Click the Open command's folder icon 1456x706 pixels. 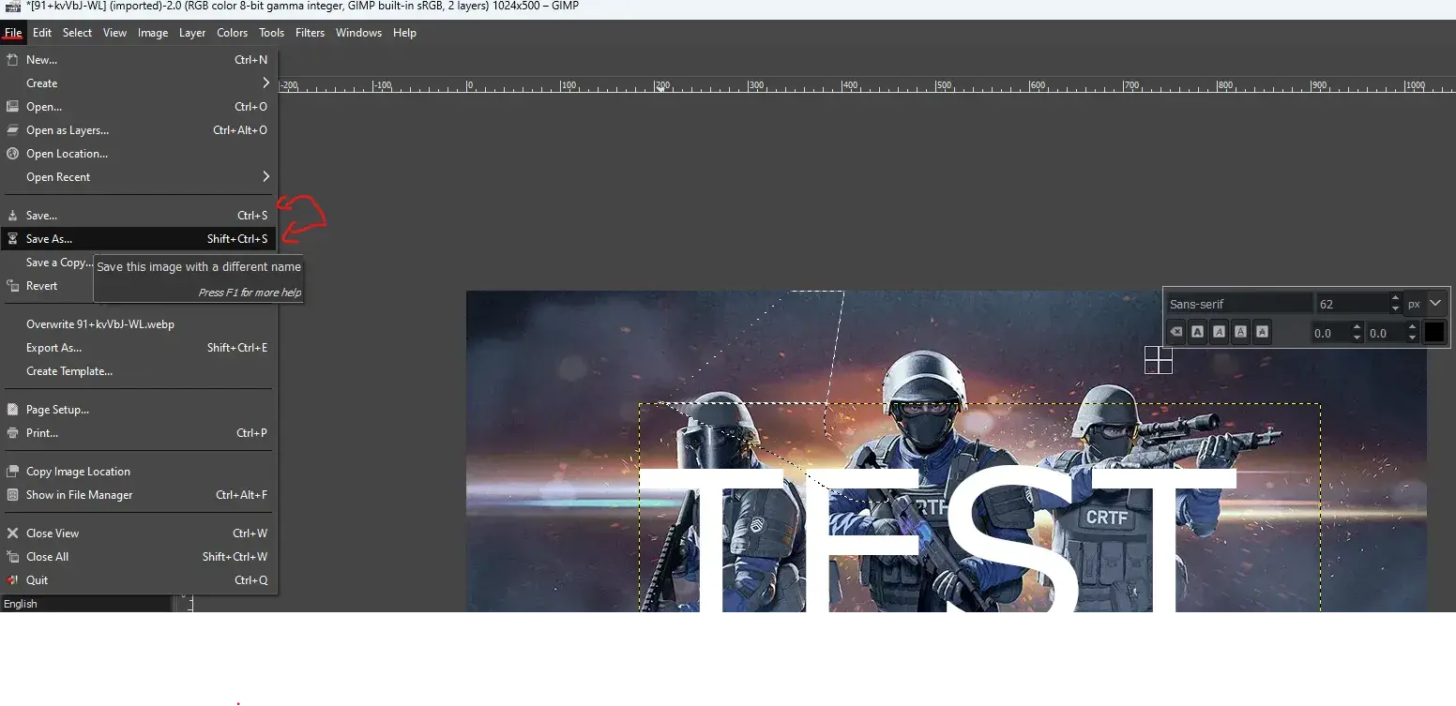[x=13, y=106]
